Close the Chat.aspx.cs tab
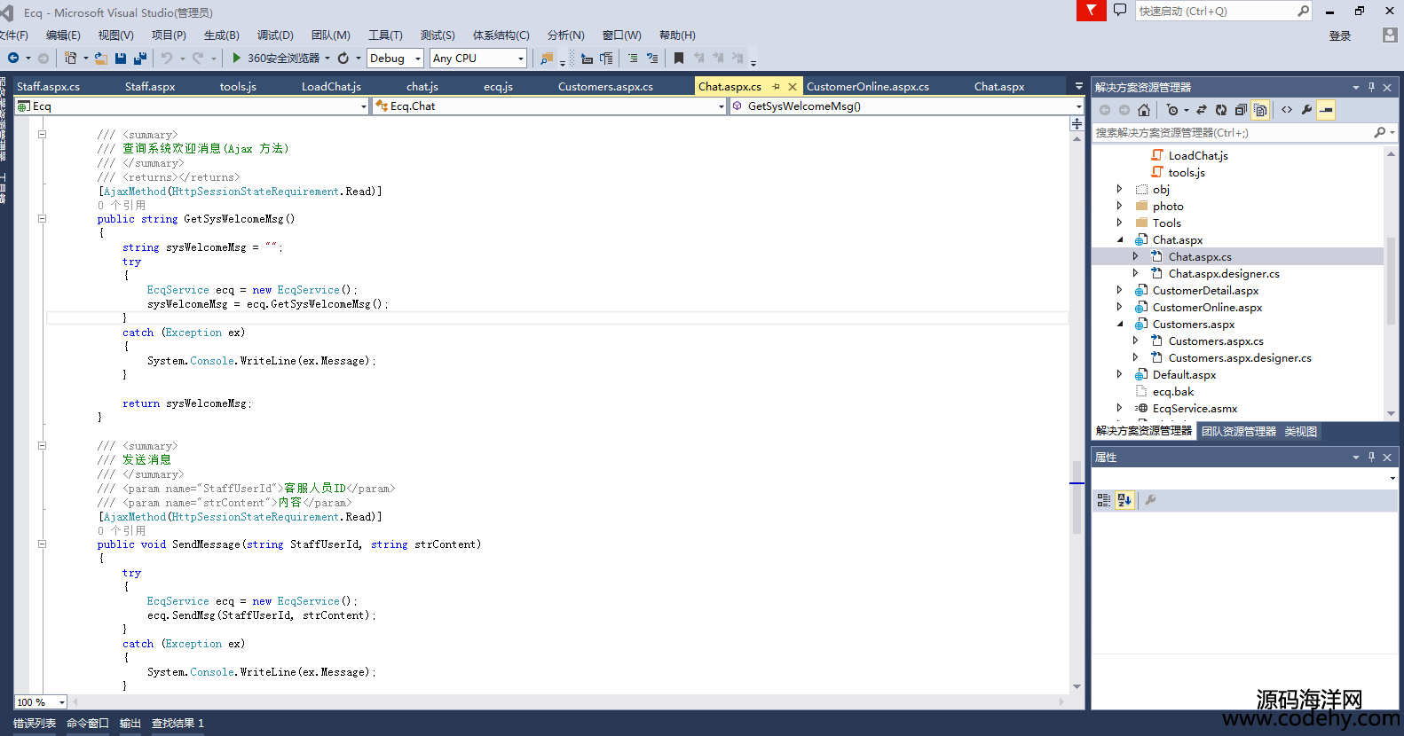Screen dimensions: 1404x736 [793, 87]
